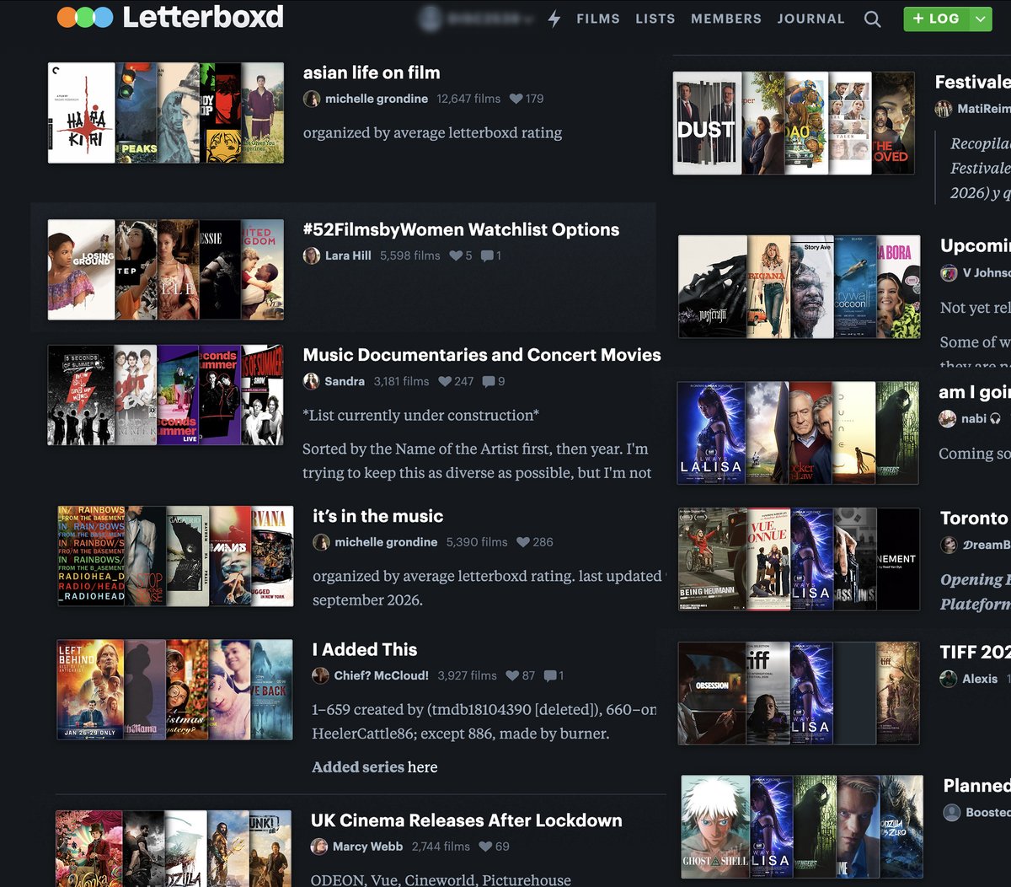Click the Dust poster thumbnail
Viewport: 1011px width, 887px height.
point(707,123)
